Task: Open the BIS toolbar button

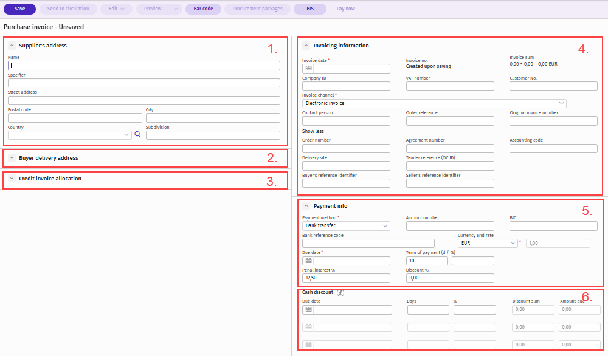Action: pyautogui.click(x=310, y=9)
